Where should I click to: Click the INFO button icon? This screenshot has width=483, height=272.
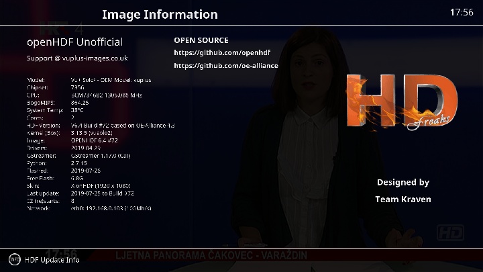pyautogui.click(x=15, y=260)
